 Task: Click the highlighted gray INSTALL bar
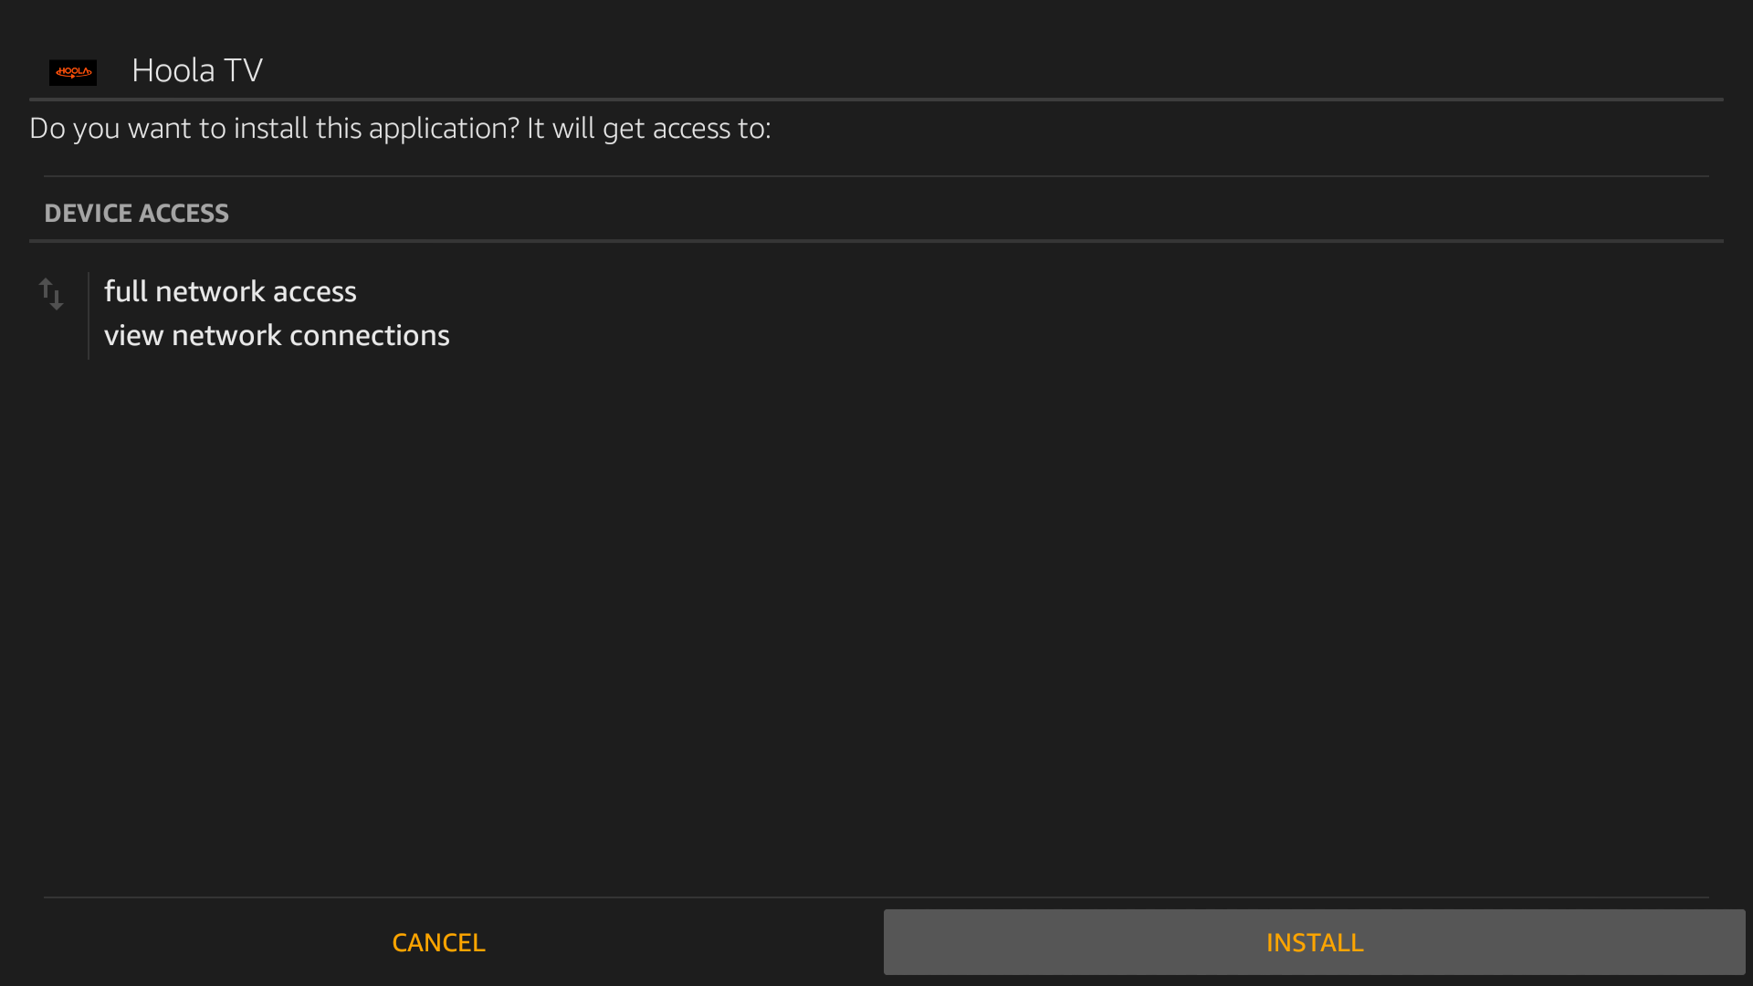tap(1314, 942)
